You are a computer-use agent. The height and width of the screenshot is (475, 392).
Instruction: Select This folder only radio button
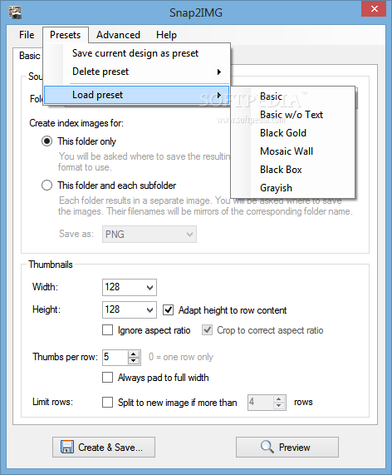tap(47, 141)
